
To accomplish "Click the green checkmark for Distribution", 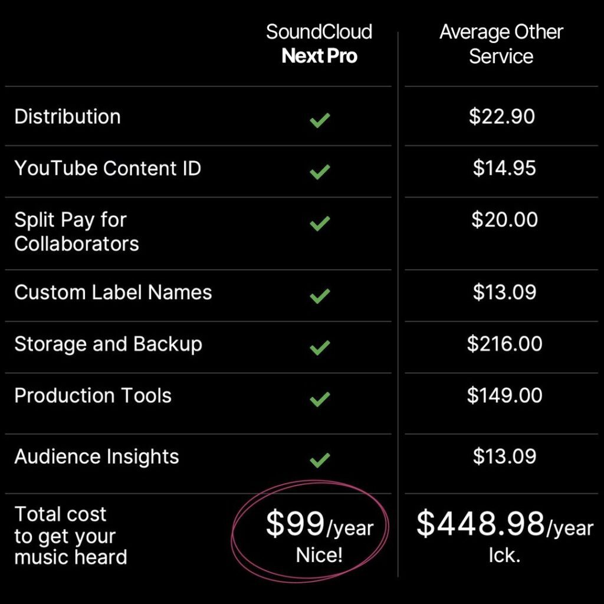I will [320, 121].
